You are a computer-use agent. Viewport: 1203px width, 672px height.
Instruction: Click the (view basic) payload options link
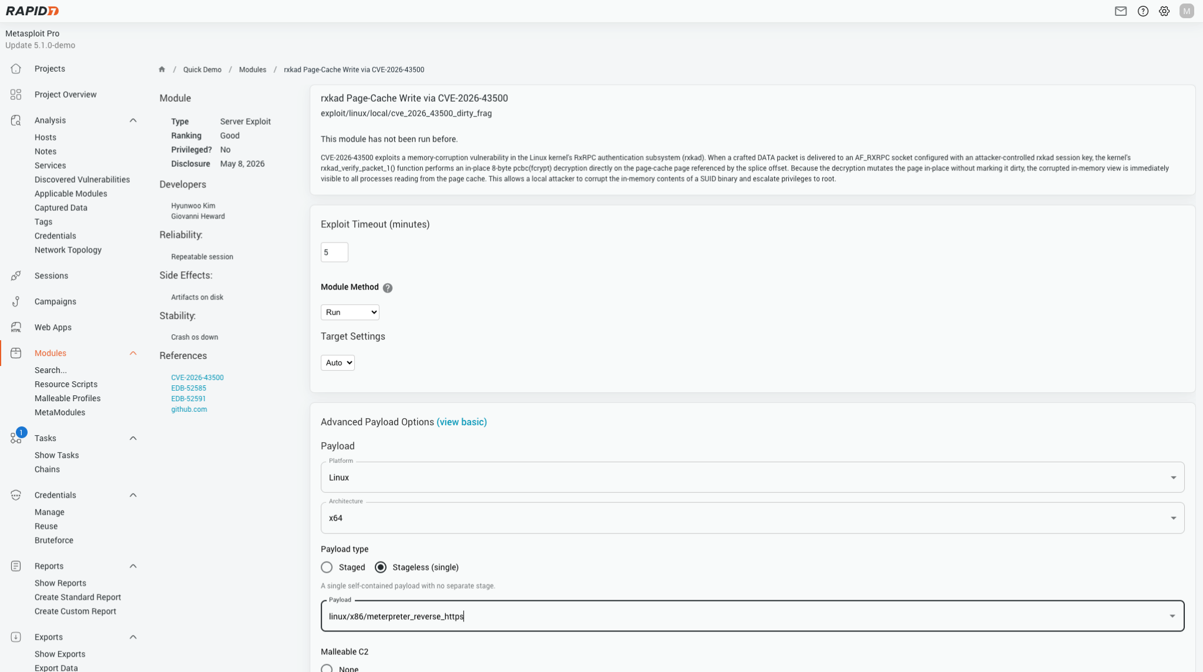[462, 422]
